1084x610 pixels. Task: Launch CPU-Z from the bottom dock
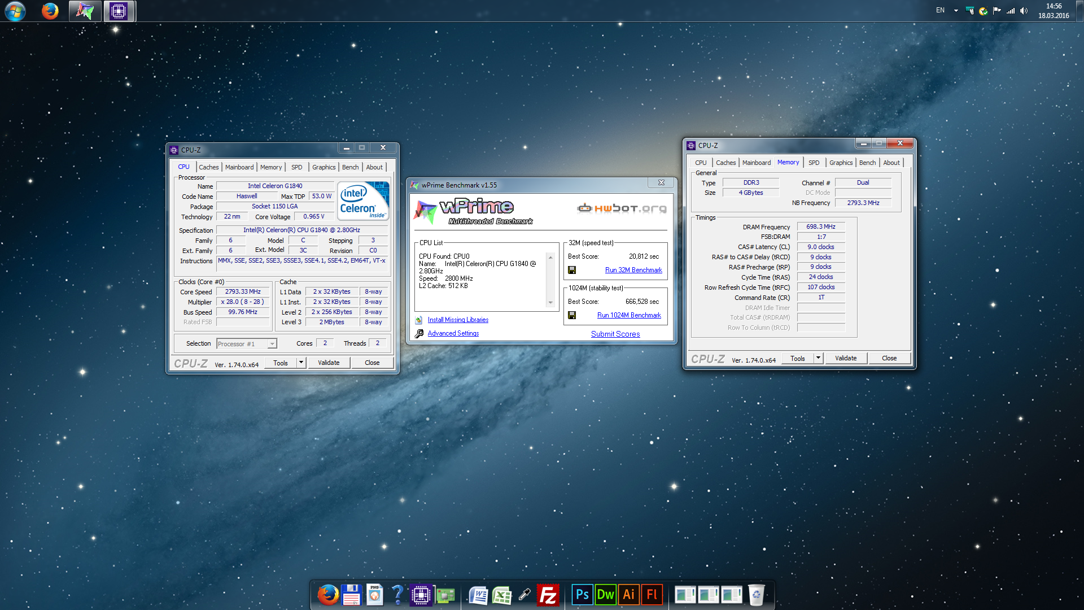(x=421, y=595)
